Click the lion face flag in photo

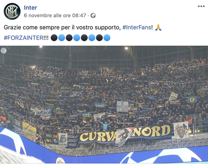coord(181,130)
